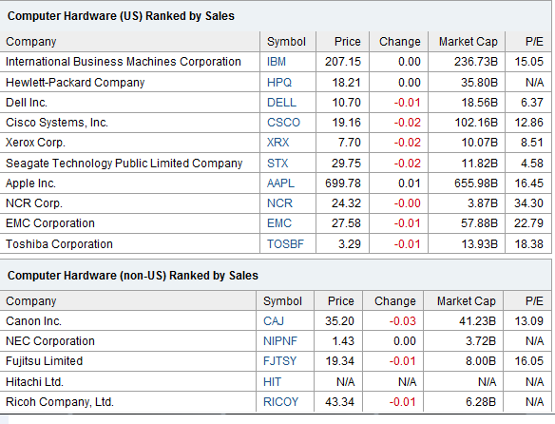555x424 pixels.
Task: Select the HIT symbol link
Action: pos(272,382)
